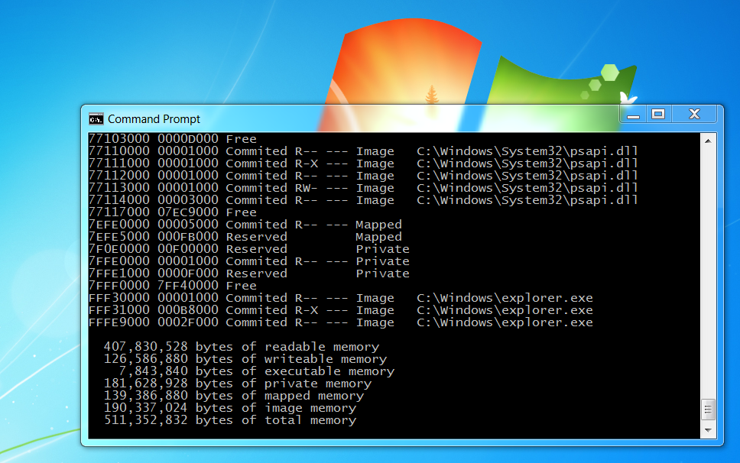Viewport: 740px width, 463px height.
Task: Click the 7F0E0000 Reserved Private row
Action: pyautogui.click(x=249, y=249)
